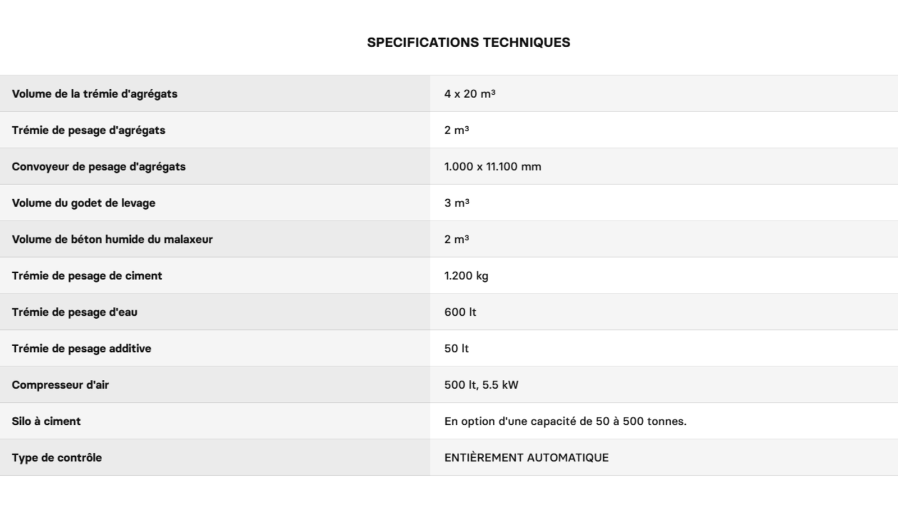Click the Convoyeur de pesage d'agrégats label
The height and width of the screenshot is (505, 898).
pyautogui.click(x=98, y=167)
